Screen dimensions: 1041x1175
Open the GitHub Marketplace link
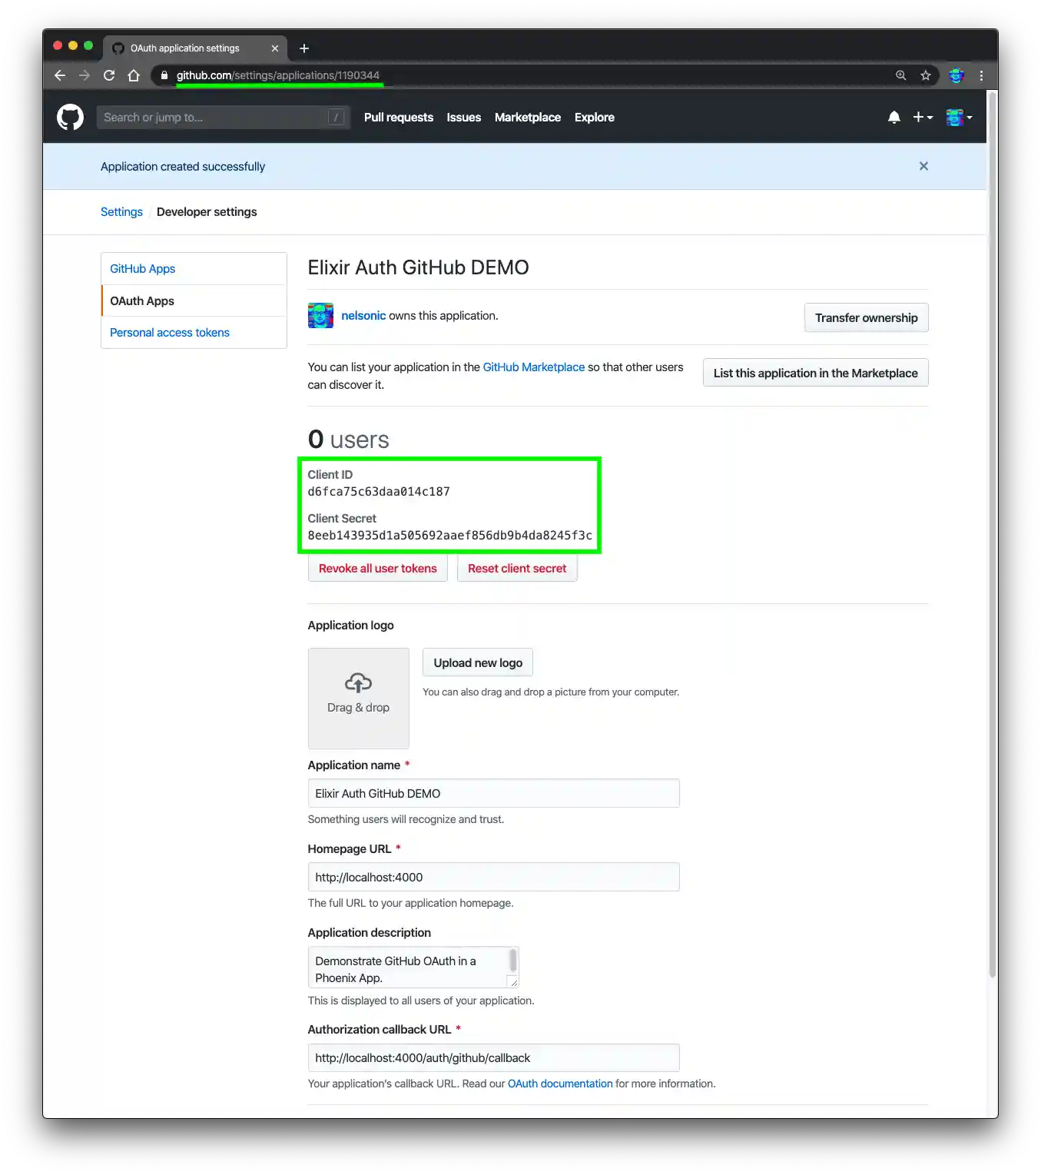click(x=533, y=367)
